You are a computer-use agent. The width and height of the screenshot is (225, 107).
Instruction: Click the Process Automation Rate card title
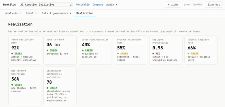coord(129,41)
